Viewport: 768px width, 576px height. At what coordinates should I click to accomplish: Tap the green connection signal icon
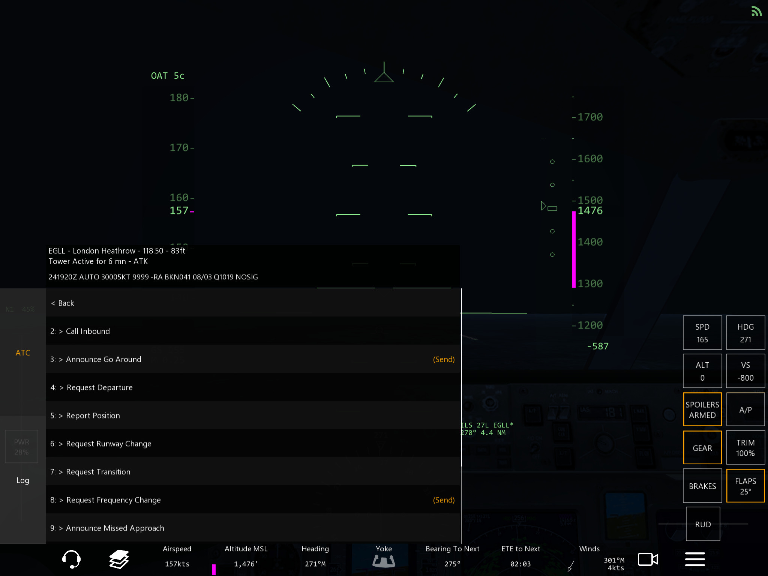(756, 11)
